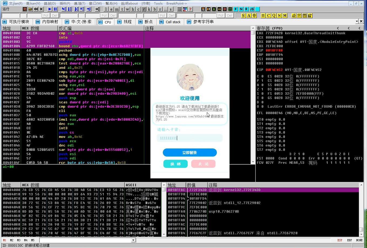Click the yellow calculator icon

coord(304,15)
